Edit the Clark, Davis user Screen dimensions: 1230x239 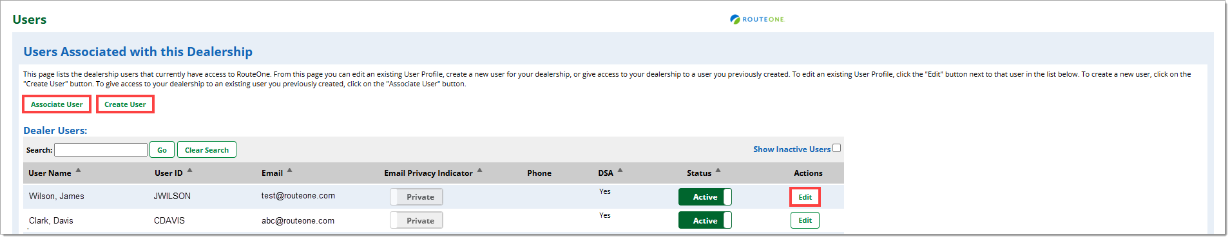pyautogui.click(x=805, y=220)
